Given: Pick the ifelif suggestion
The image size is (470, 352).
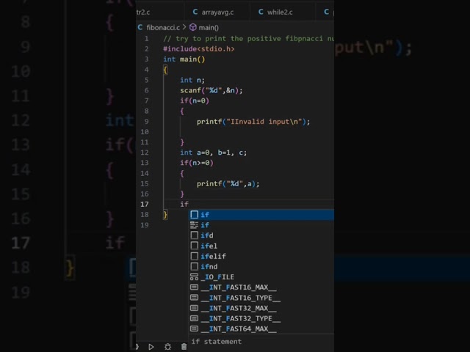Looking at the screenshot, I should [261, 256].
